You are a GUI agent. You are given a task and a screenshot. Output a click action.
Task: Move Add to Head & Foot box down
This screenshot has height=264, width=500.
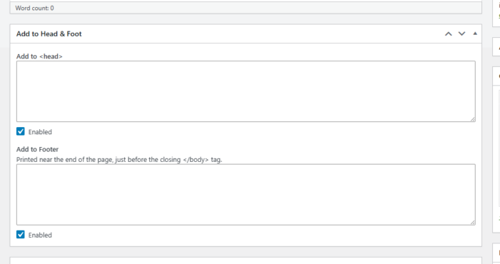[x=461, y=34]
